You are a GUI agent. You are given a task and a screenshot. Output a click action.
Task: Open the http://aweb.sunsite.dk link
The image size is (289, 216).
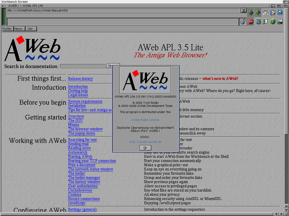(x=145, y=142)
